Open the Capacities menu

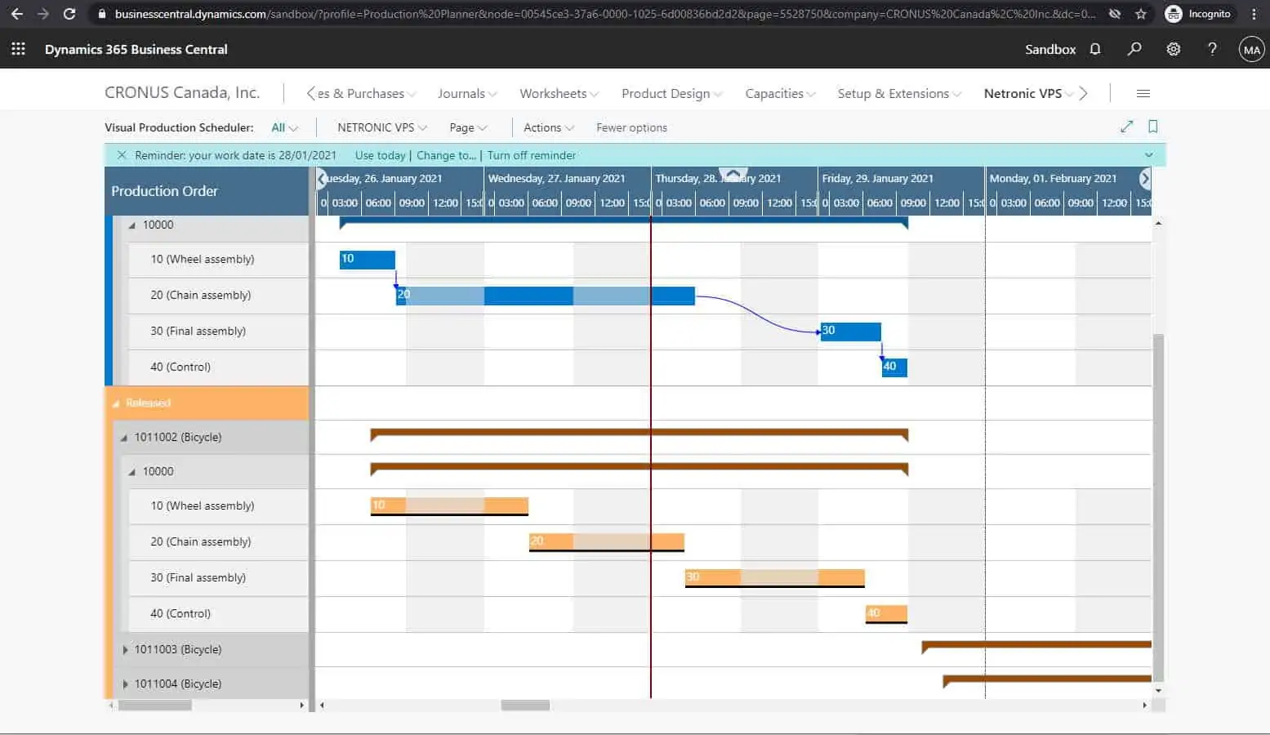coord(780,93)
